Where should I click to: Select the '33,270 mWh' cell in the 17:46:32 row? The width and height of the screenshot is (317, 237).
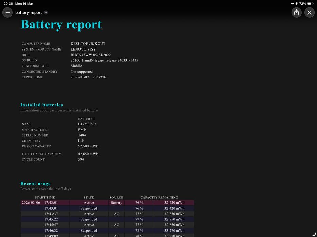click(x=174, y=230)
